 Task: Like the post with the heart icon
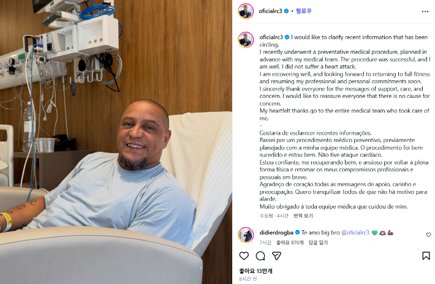click(244, 256)
